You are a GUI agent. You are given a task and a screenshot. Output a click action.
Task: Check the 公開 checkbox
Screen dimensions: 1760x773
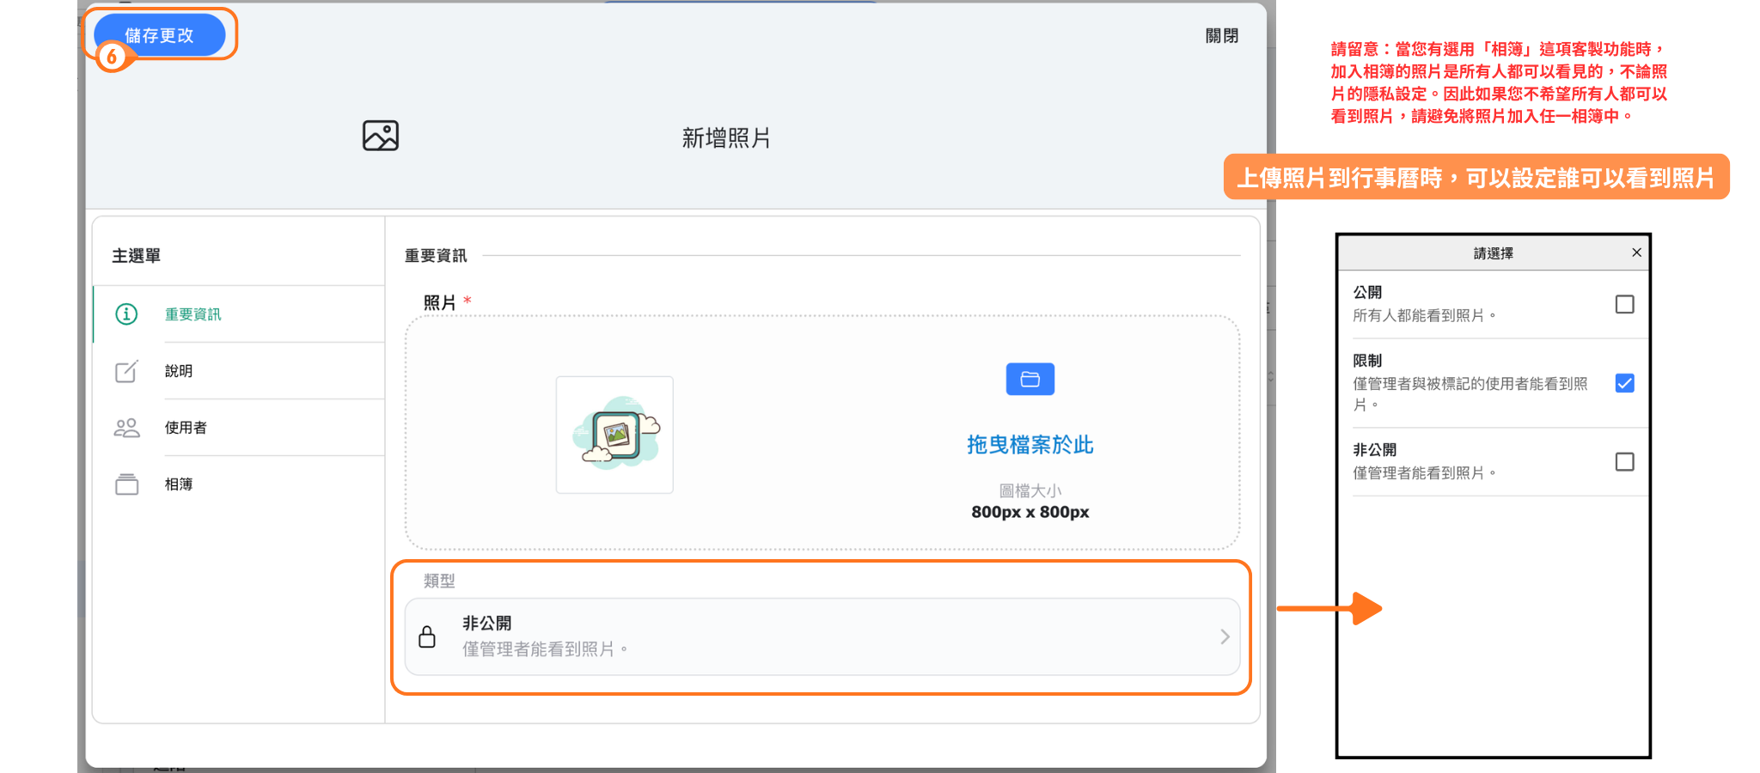click(x=1624, y=305)
